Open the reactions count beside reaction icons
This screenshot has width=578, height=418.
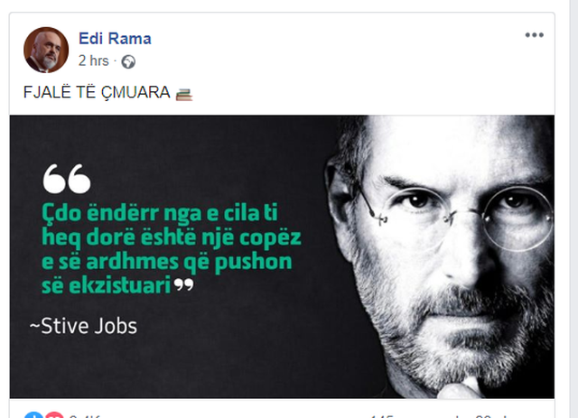(x=84, y=416)
